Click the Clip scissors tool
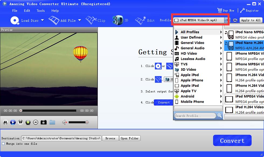Screen dimensions: 264x157 tap(95, 20)
